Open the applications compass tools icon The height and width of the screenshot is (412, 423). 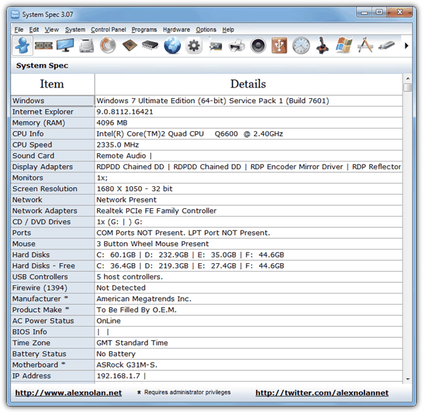click(x=365, y=45)
